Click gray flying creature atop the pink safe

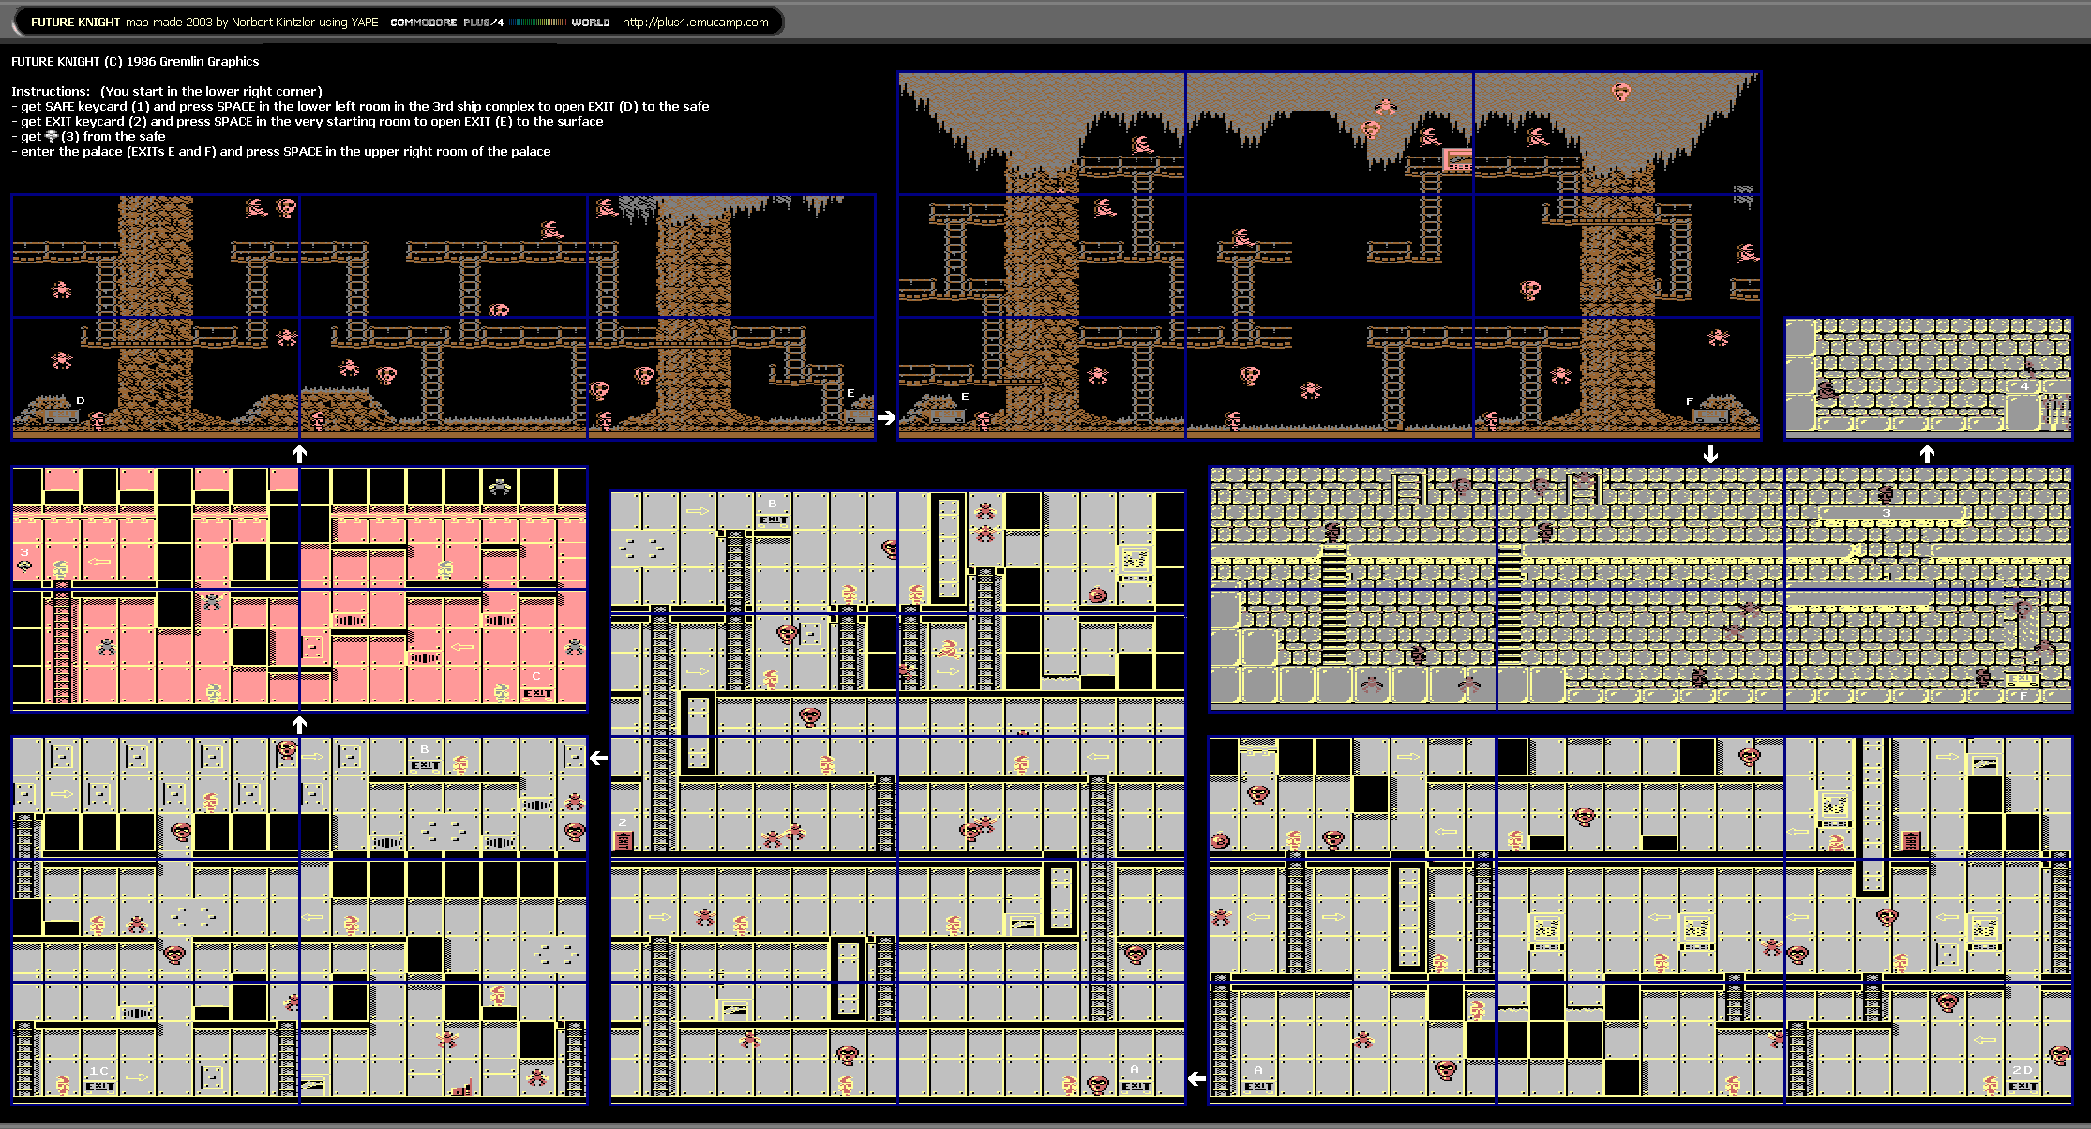(500, 486)
